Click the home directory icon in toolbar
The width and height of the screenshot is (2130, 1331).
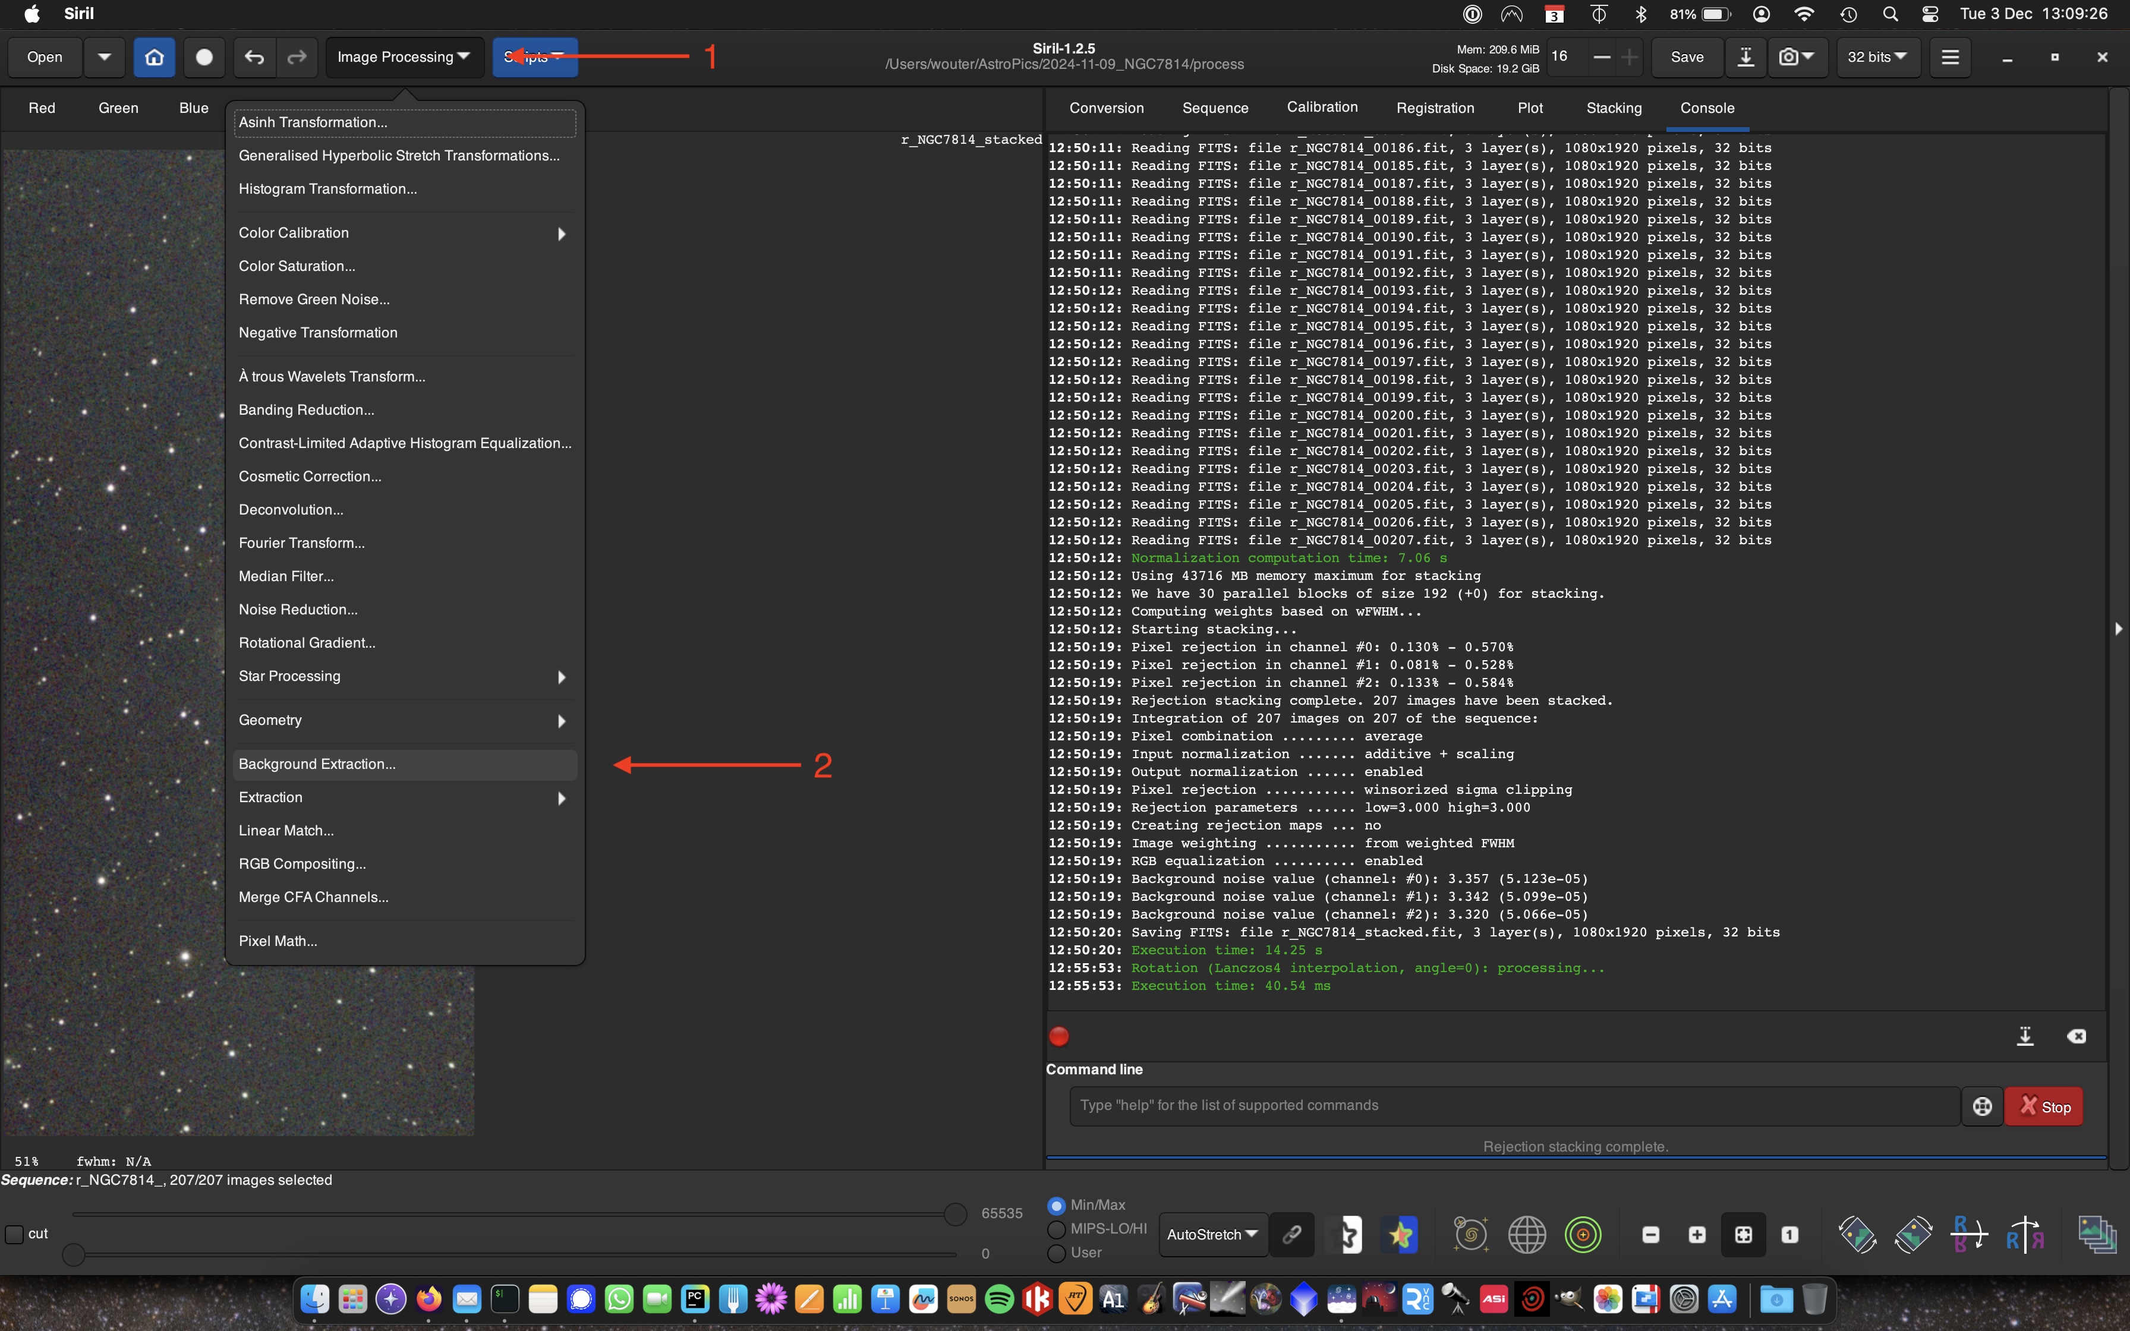[x=154, y=57]
